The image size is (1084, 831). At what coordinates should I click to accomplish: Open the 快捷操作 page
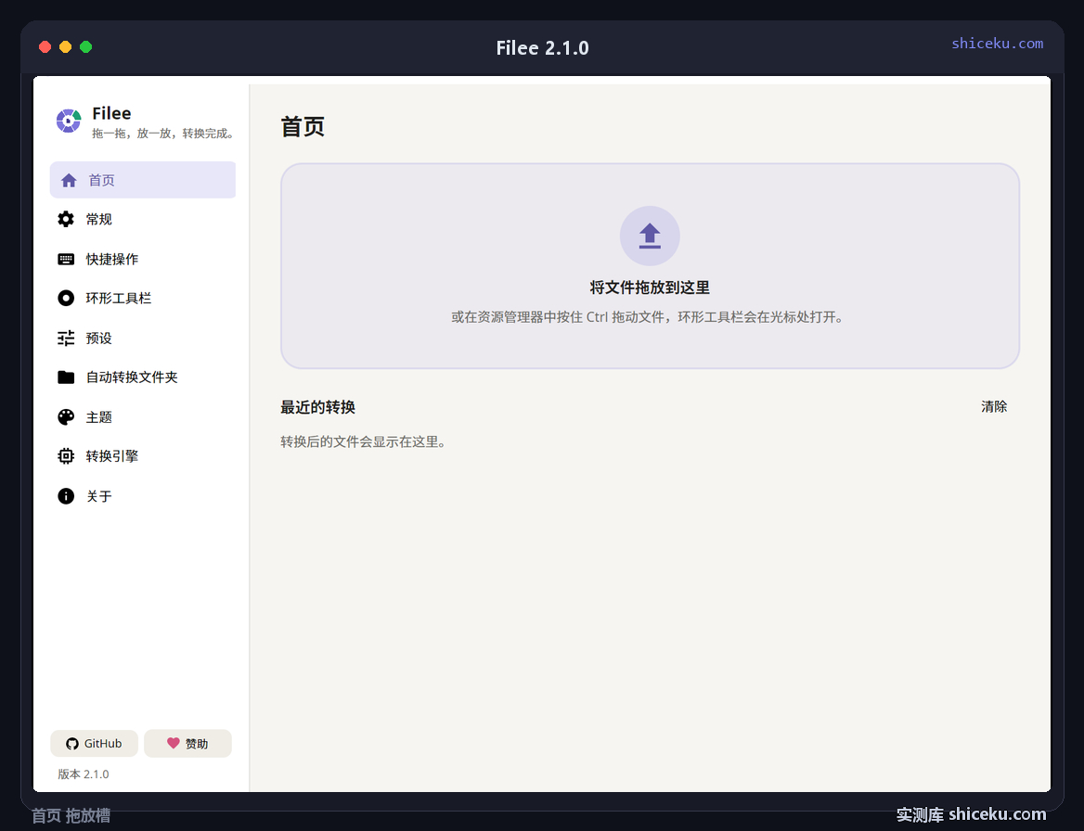tap(142, 259)
